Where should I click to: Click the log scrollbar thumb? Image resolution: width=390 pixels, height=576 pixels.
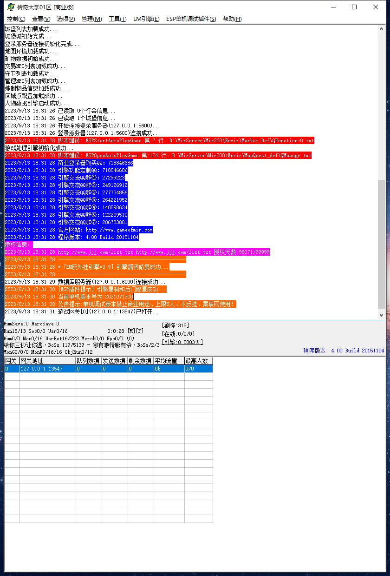(x=382, y=244)
